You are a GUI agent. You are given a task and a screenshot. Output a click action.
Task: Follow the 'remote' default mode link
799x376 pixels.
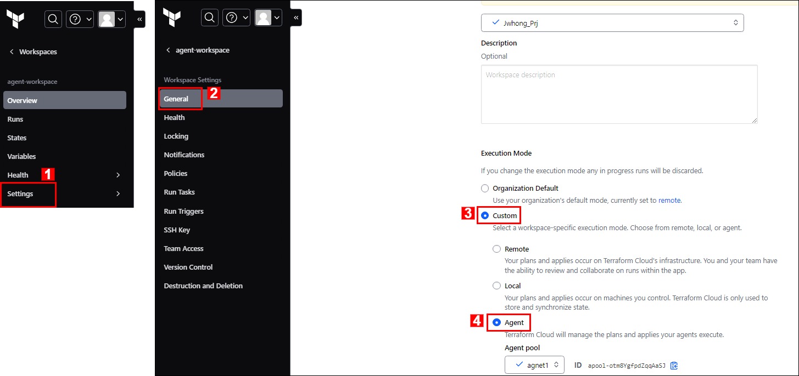pos(669,201)
